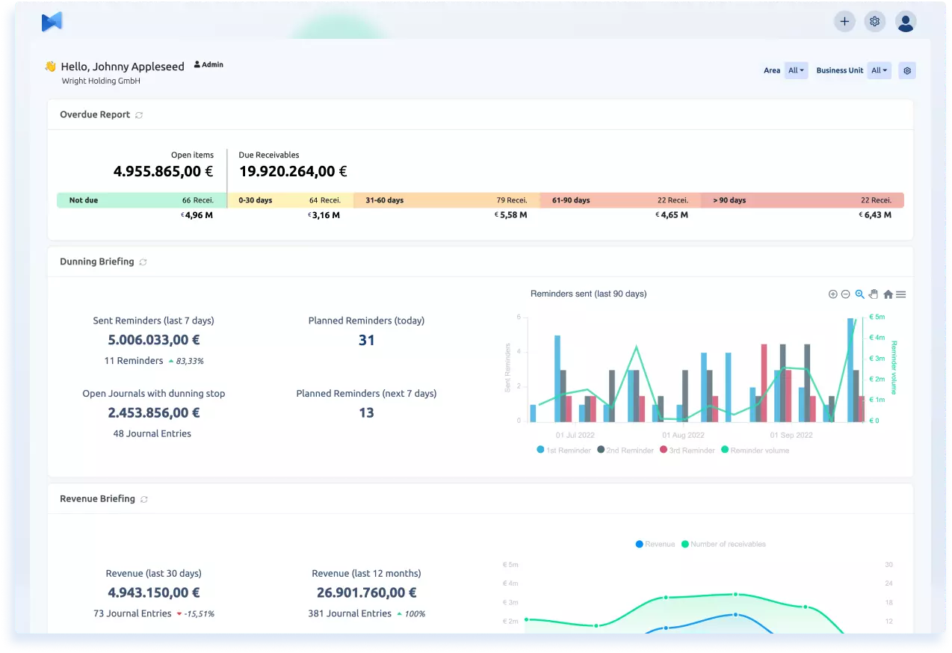Click the Wright Holding GmbH company name
The width and height of the screenshot is (952, 653).
point(101,81)
